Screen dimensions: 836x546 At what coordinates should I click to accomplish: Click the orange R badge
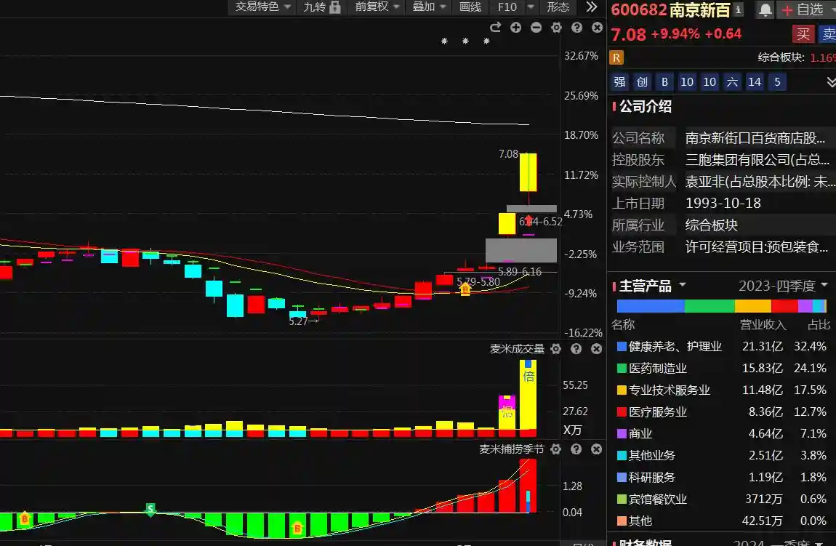click(616, 57)
